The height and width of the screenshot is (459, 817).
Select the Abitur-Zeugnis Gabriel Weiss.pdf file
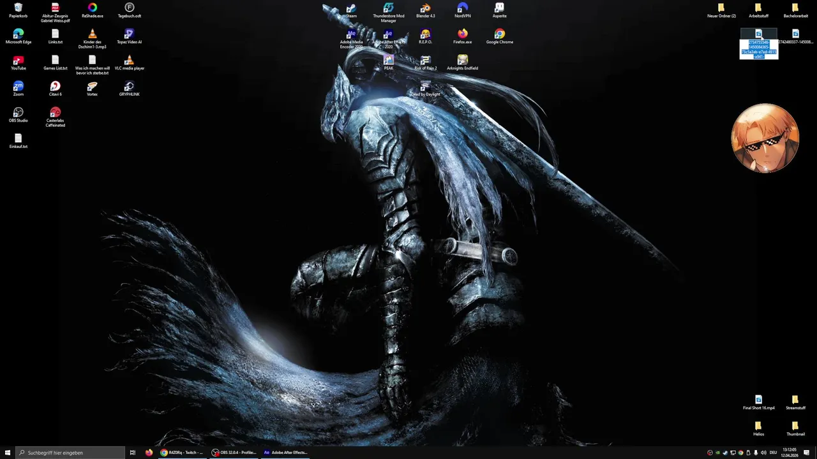55,13
